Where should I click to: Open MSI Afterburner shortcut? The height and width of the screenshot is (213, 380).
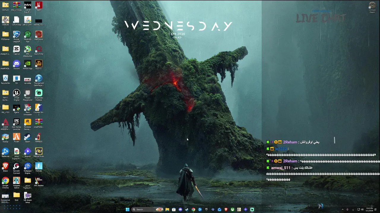click(28, 51)
